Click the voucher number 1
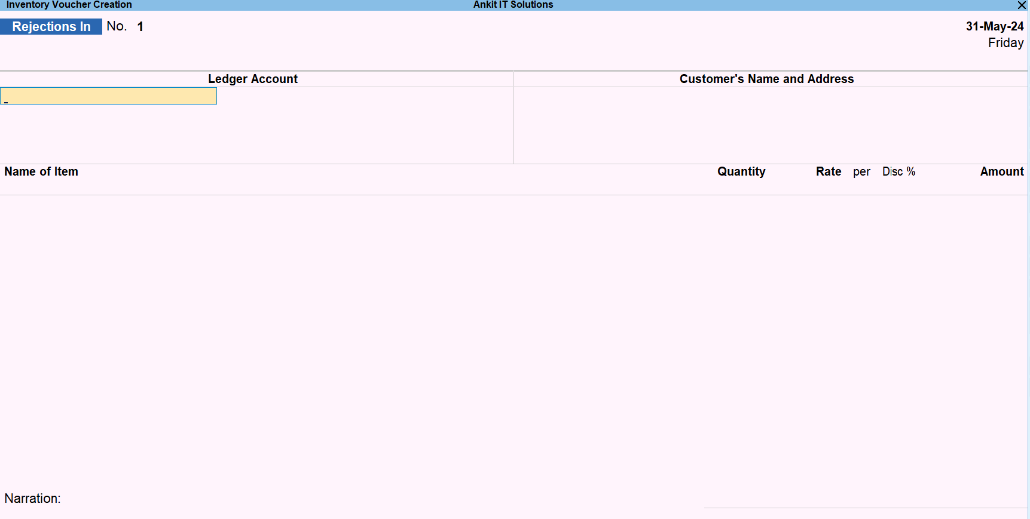Image resolution: width=1030 pixels, height=519 pixels. click(140, 27)
